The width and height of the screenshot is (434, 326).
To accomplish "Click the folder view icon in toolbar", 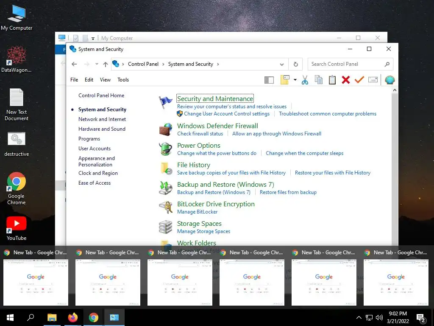I will click(x=285, y=80).
